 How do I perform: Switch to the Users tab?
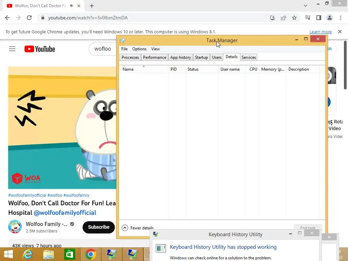tap(216, 57)
